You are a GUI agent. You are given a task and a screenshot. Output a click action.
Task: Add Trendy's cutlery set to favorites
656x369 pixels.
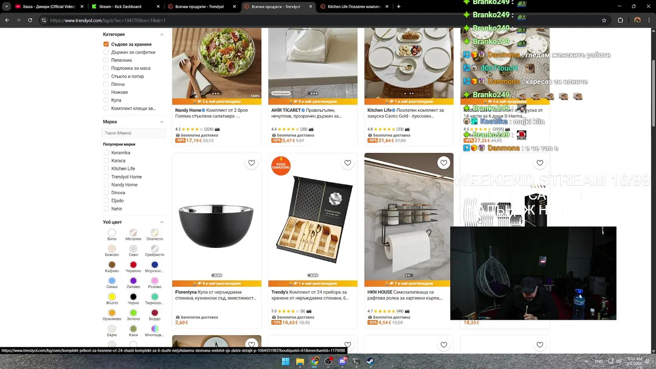tap(347, 163)
